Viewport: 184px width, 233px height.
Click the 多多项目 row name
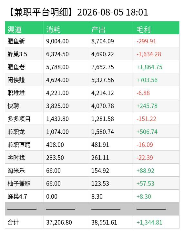[x=19, y=119]
